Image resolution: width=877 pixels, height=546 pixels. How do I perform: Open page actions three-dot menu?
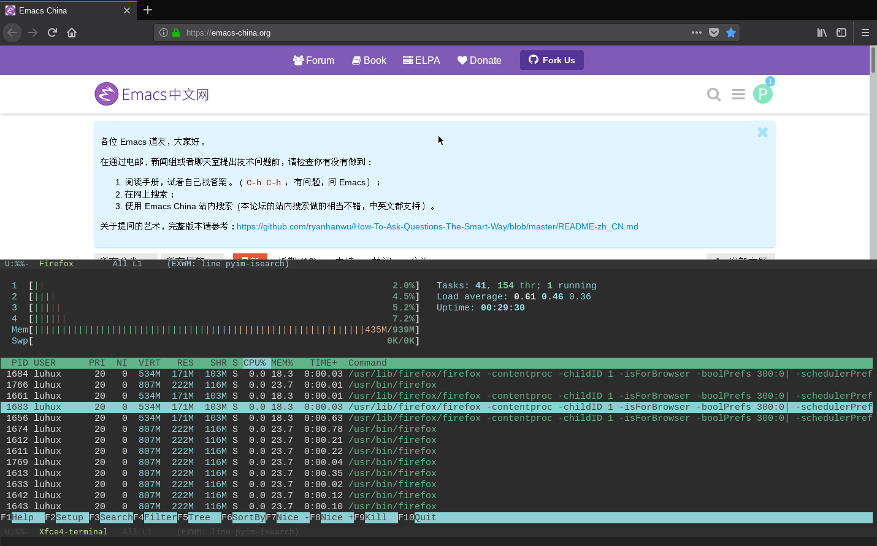697,33
